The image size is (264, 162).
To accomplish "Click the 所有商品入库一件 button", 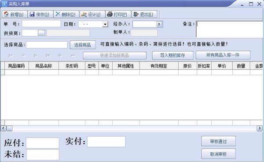I will point(223,55).
